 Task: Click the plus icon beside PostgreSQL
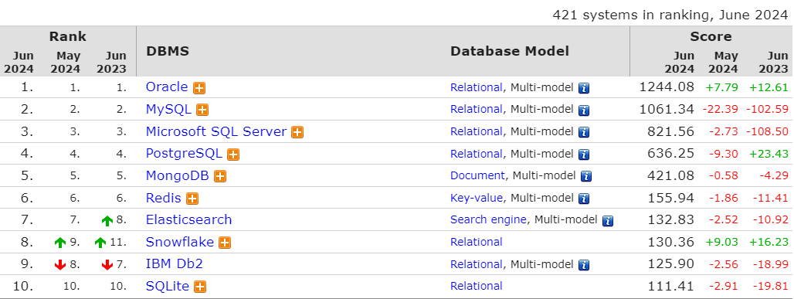click(x=233, y=155)
